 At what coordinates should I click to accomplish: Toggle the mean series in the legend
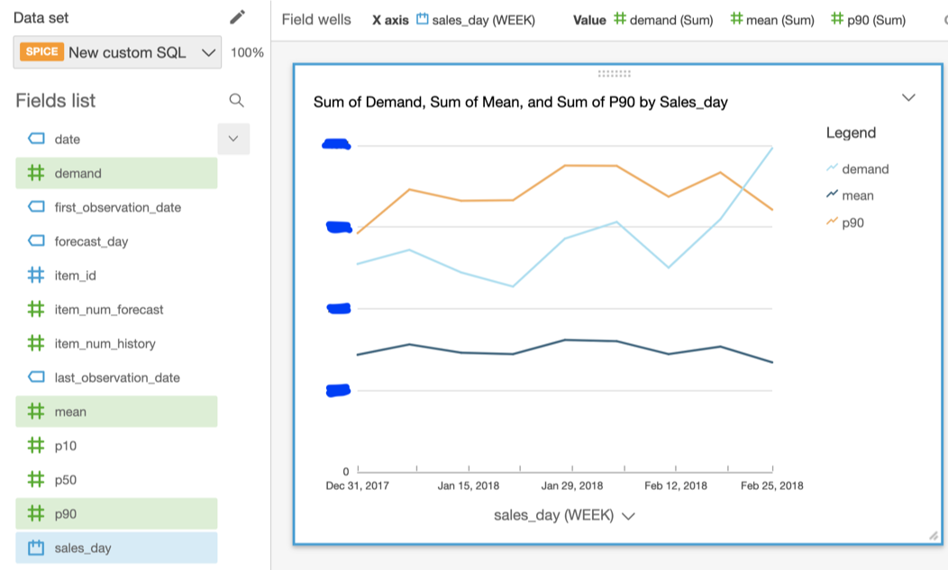(x=850, y=195)
